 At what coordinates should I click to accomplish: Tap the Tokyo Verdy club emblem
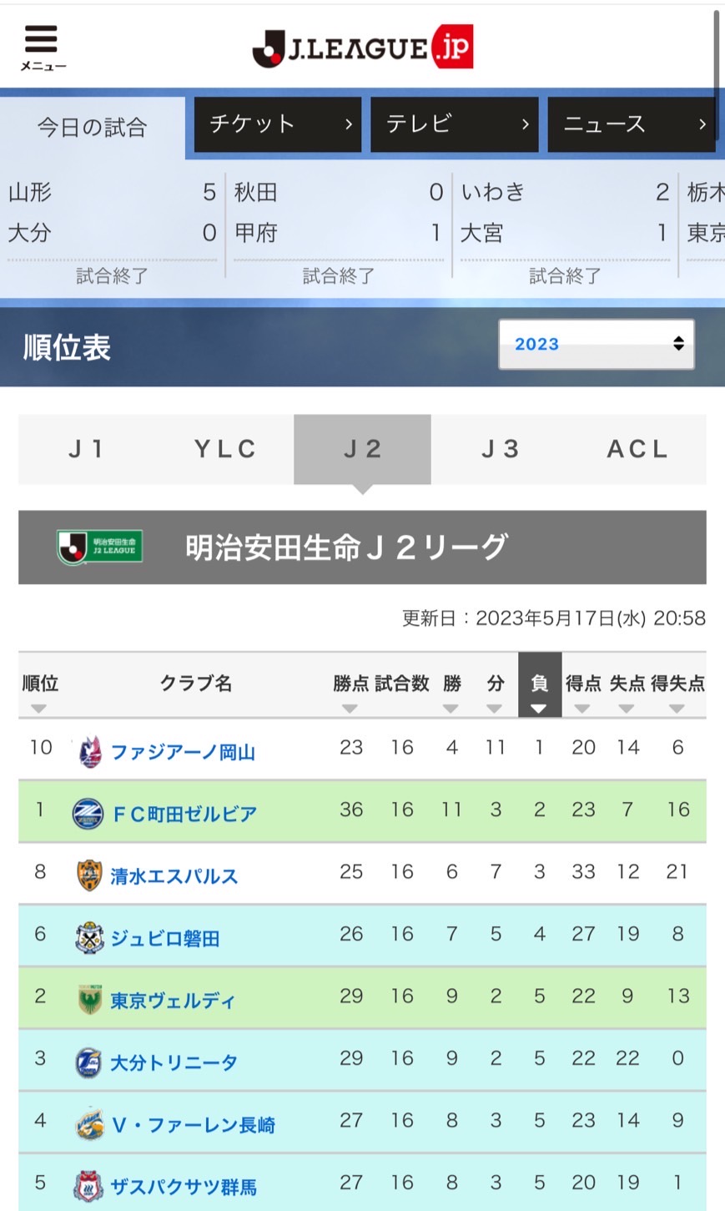pos(89,1000)
